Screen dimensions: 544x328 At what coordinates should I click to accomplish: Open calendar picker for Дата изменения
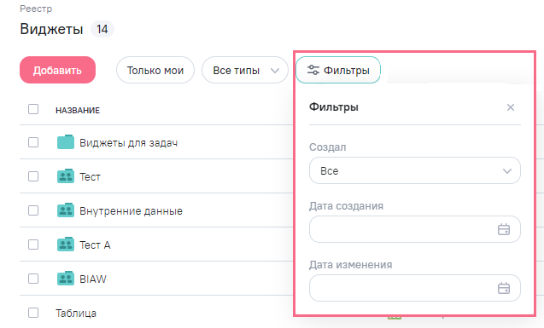(504, 288)
